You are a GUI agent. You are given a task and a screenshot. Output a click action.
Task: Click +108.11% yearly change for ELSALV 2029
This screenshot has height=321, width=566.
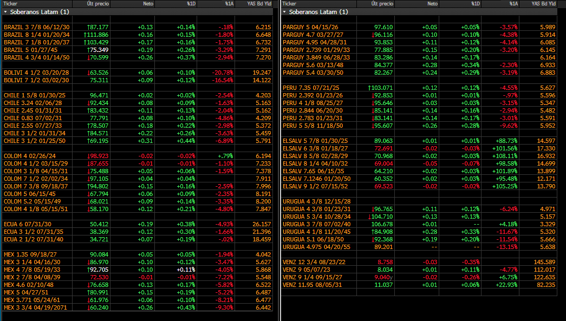click(x=505, y=156)
